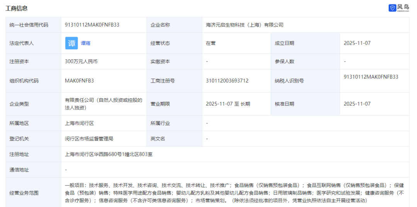Viewport: 417px width, 207px height.
Task: Click the 参保人数 label cell
Action: pos(284,61)
